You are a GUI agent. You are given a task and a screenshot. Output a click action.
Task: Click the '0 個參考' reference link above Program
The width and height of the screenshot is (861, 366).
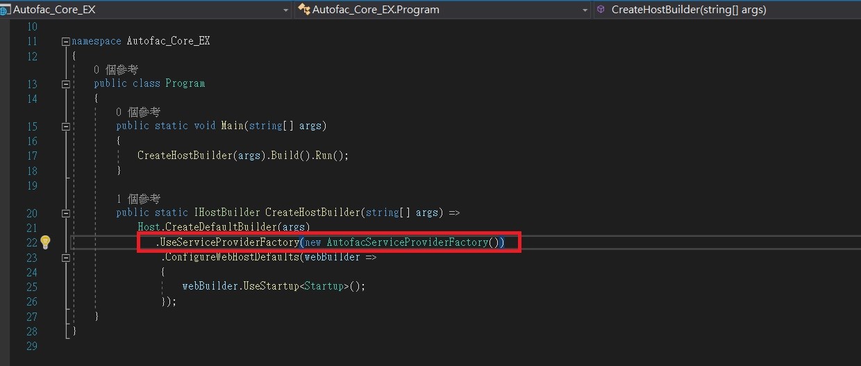click(x=116, y=69)
